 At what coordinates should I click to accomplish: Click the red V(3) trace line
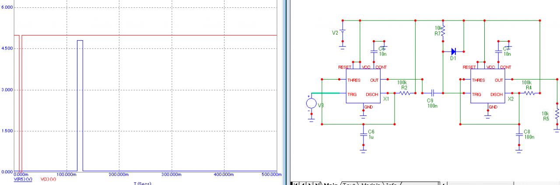click(x=149, y=35)
